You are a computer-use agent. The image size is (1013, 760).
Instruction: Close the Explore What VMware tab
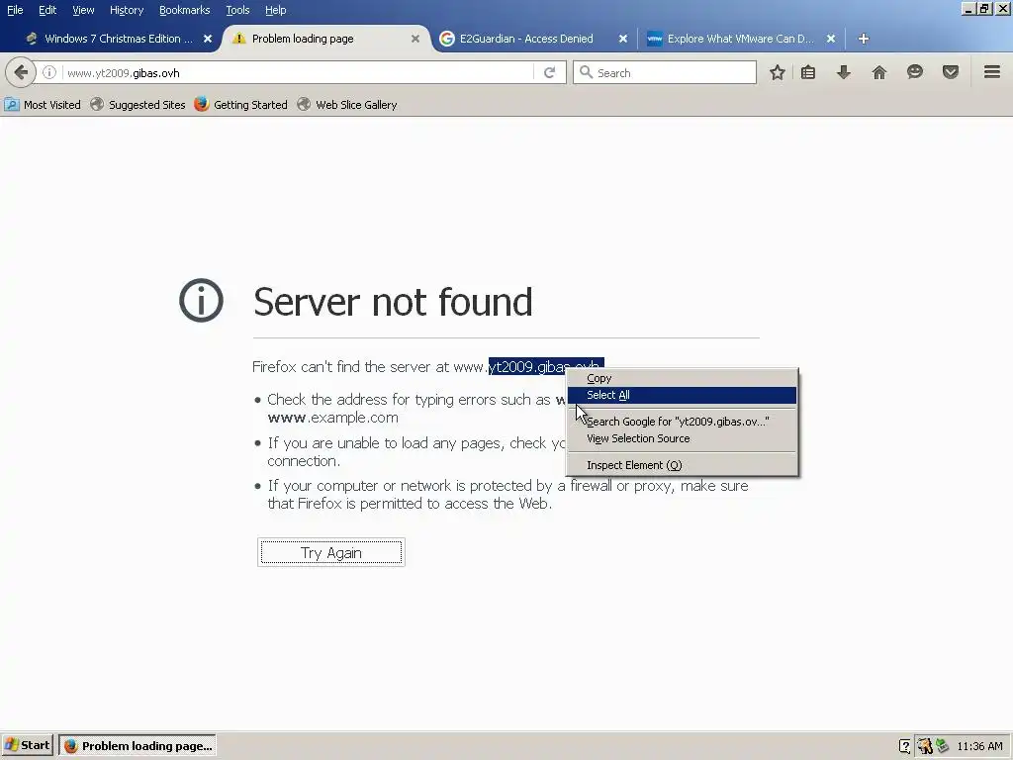click(x=831, y=39)
